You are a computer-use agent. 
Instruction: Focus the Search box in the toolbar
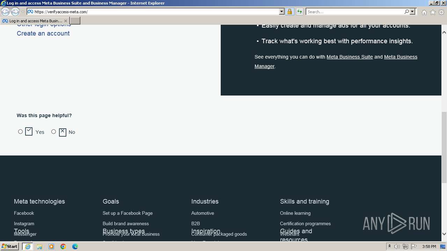pyautogui.click(x=355, y=12)
